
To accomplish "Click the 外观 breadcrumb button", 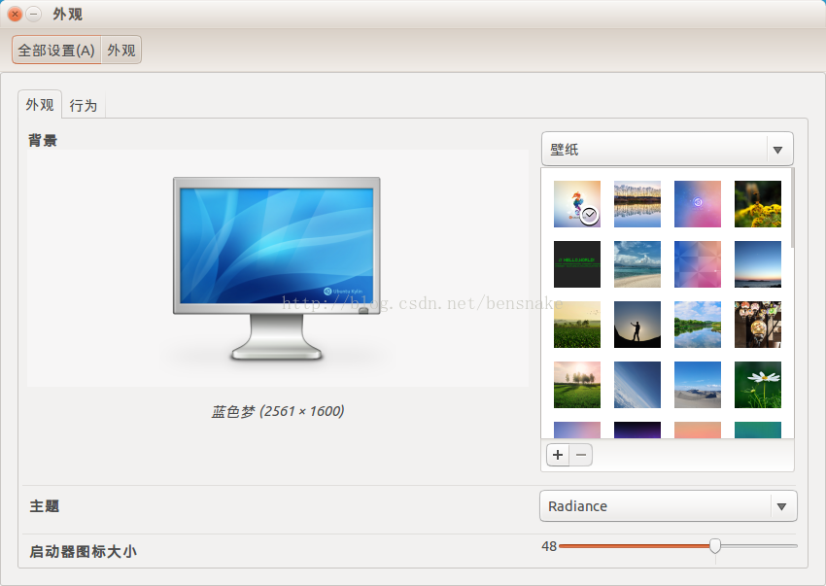I will [x=121, y=51].
